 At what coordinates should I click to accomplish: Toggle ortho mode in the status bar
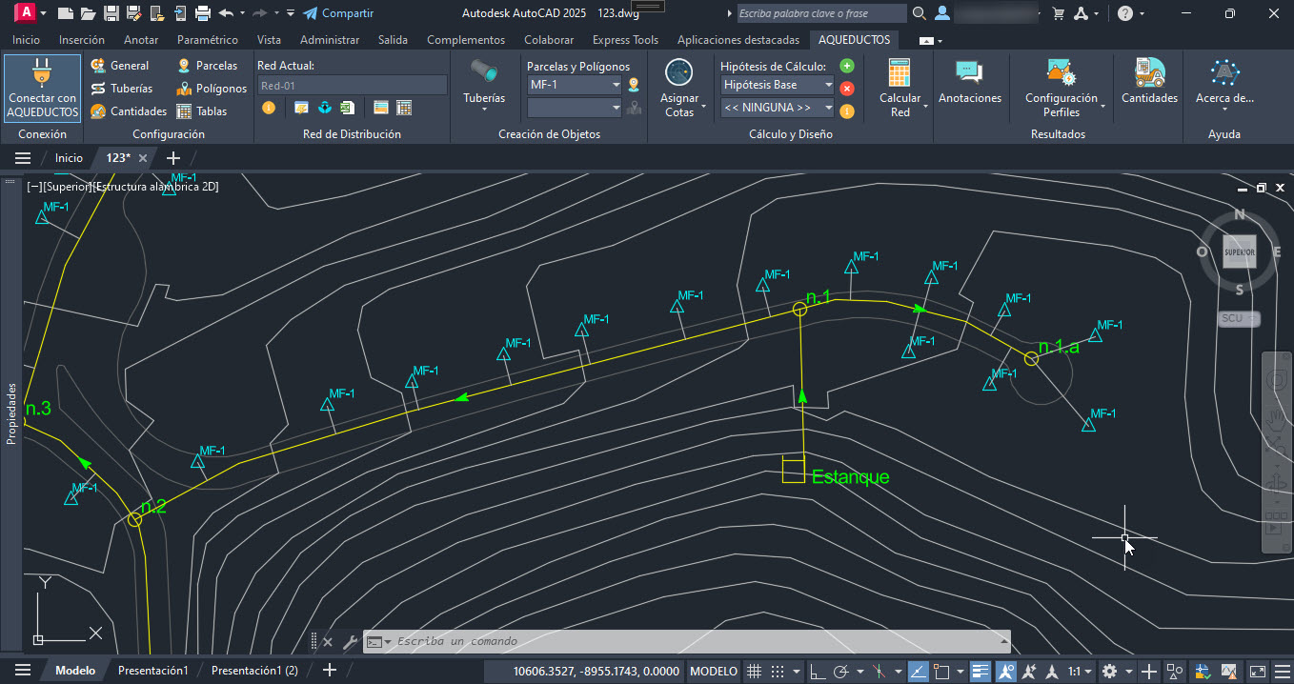coord(817,672)
